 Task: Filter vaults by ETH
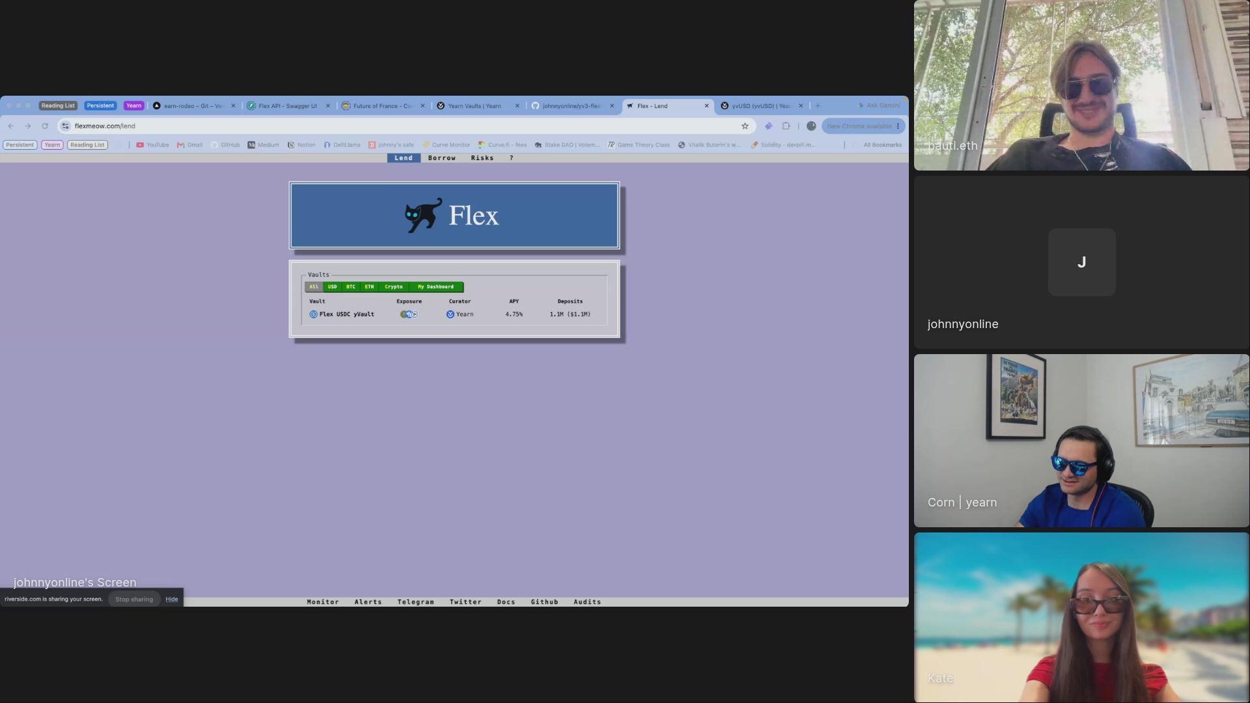(370, 287)
